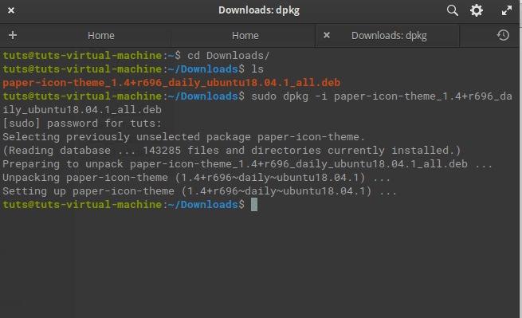Click the 'sudo dpkg -i' command text
Viewport: 522px width, 318px height.
click(289, 96)
